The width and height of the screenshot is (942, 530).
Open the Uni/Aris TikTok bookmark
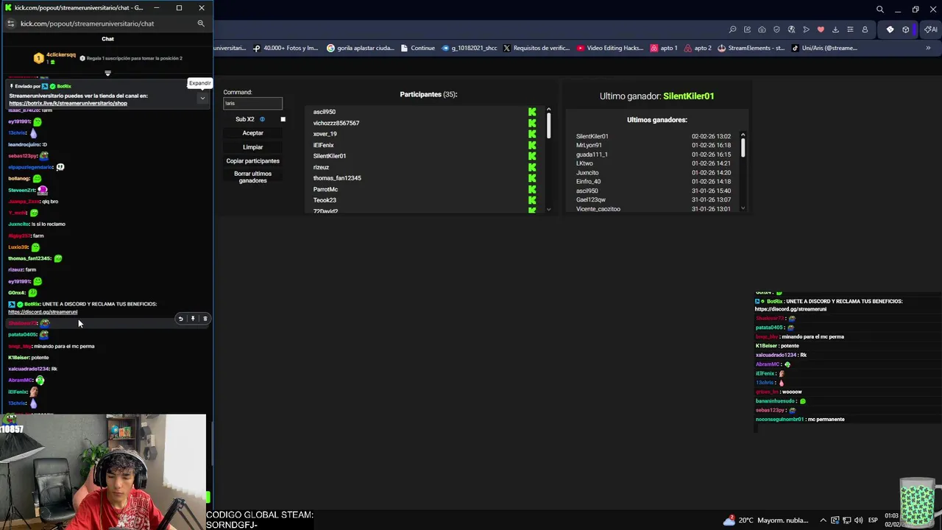824,48
